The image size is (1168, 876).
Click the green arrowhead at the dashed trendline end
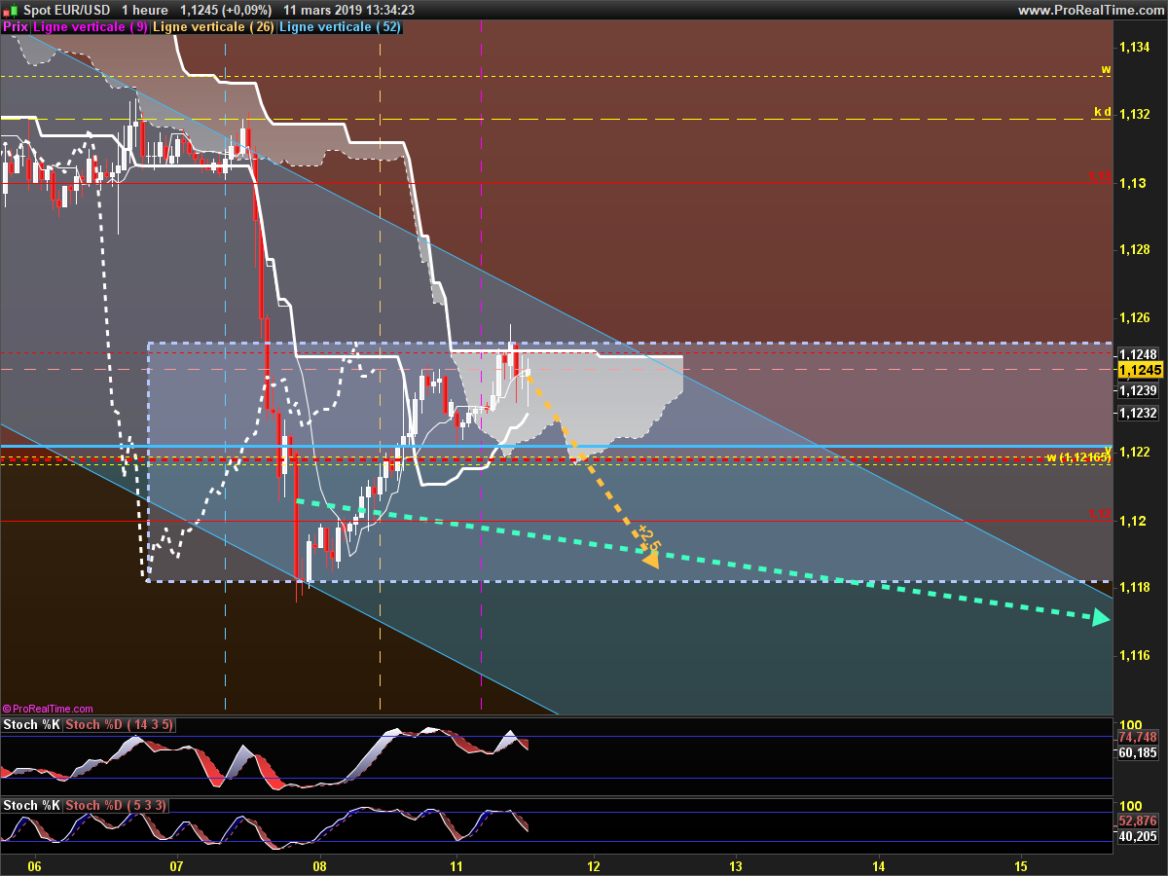pos(1100,617)
